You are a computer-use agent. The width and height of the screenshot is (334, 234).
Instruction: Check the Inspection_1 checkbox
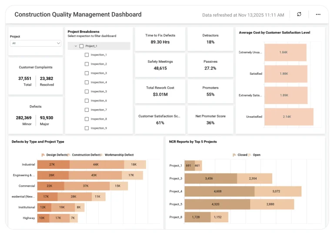pyautogui.click(x=87, y=55)
